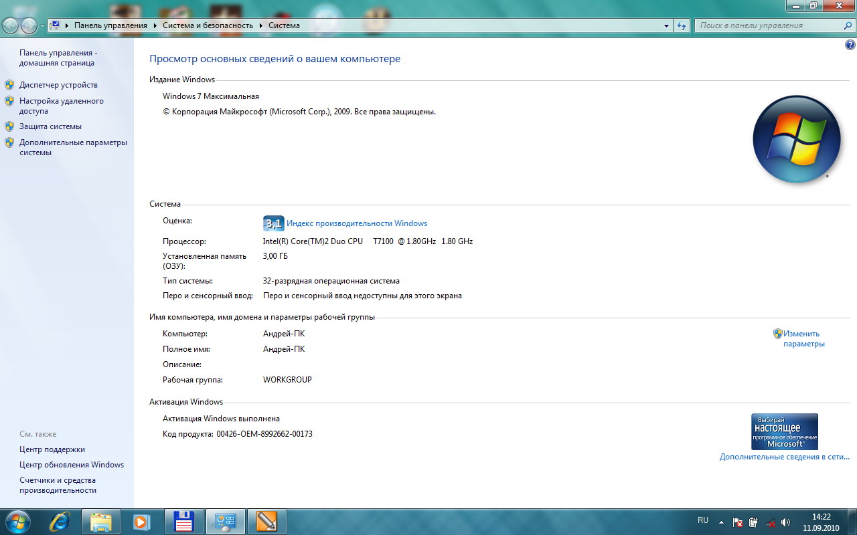Image resolution: width=857 pixels, height=535 pixels.
Task: Click the 32-разрядная операционная система text
Action: (x=331, y=281)
